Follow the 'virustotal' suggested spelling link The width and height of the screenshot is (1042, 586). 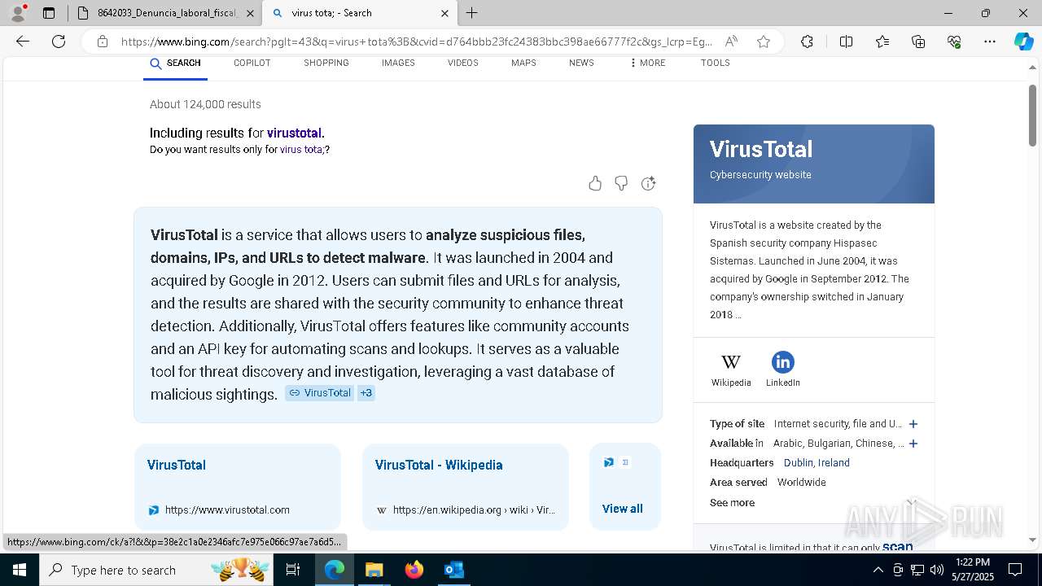point(294,133)
